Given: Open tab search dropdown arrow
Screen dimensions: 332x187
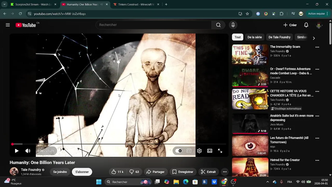Looking at the screenshot, I should 4,4.
